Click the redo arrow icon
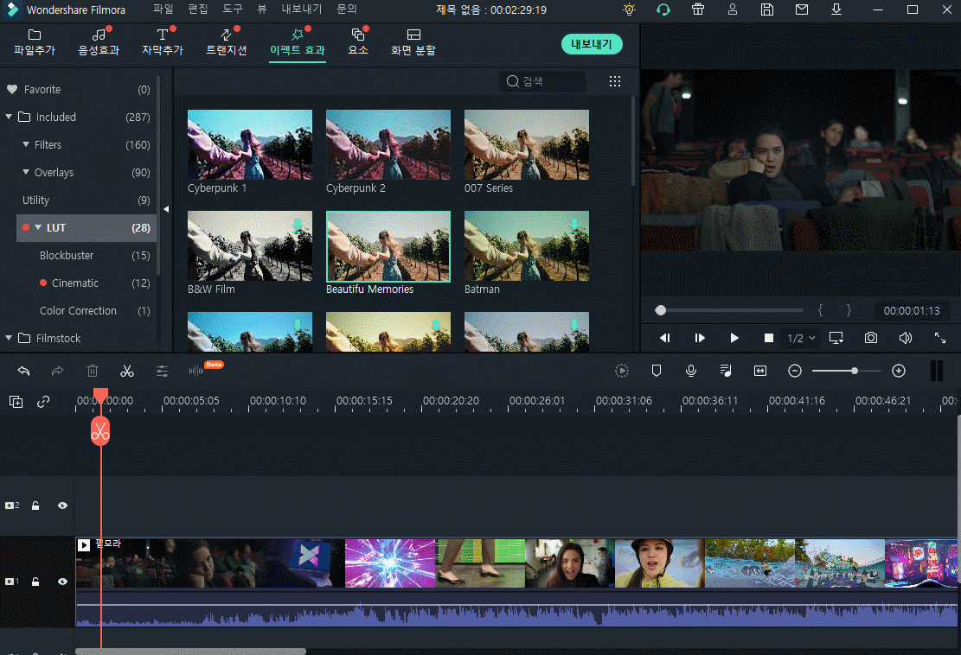961x655 pixels. coord(58,371)
